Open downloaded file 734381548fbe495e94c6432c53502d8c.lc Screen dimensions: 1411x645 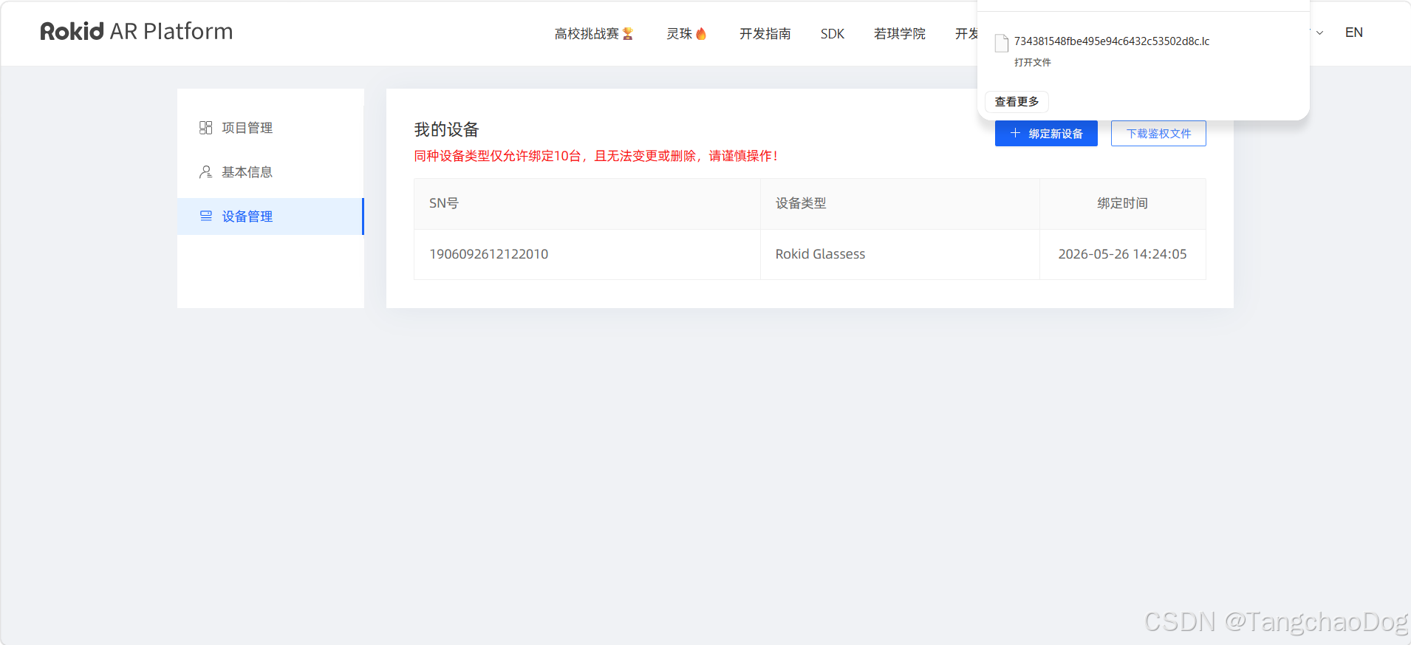(1111, 41)
